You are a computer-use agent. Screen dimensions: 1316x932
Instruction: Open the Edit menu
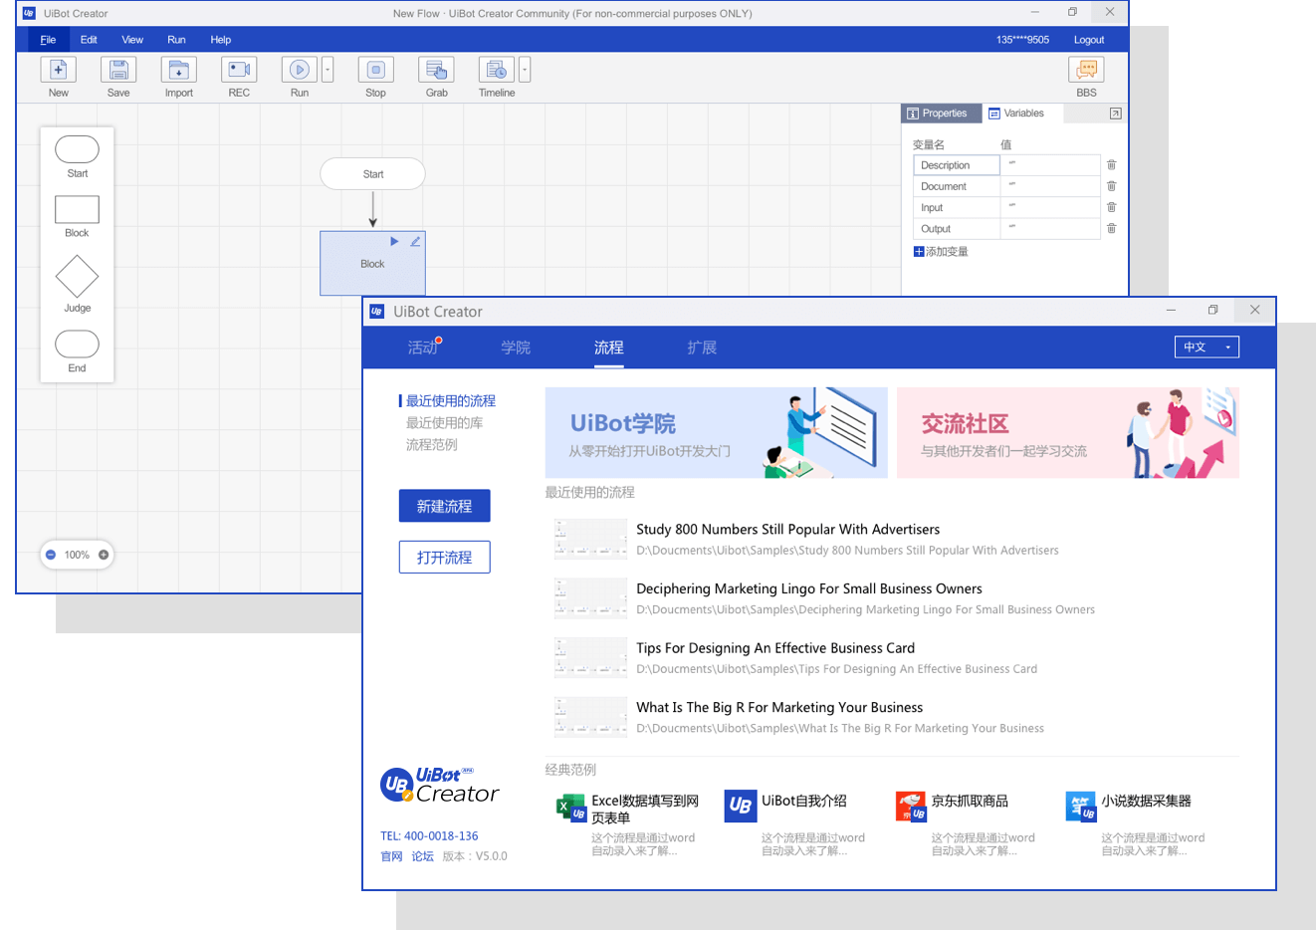click(x=89, y=40)
